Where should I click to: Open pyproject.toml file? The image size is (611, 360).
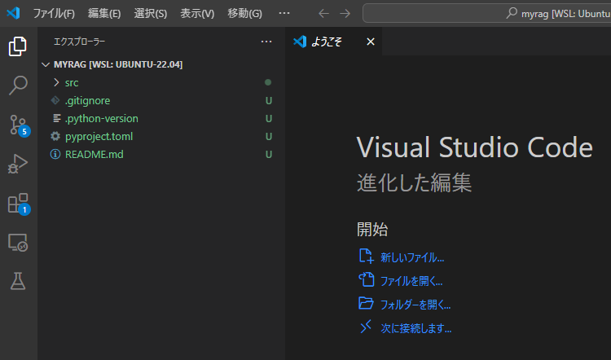[x=161, y=136]
